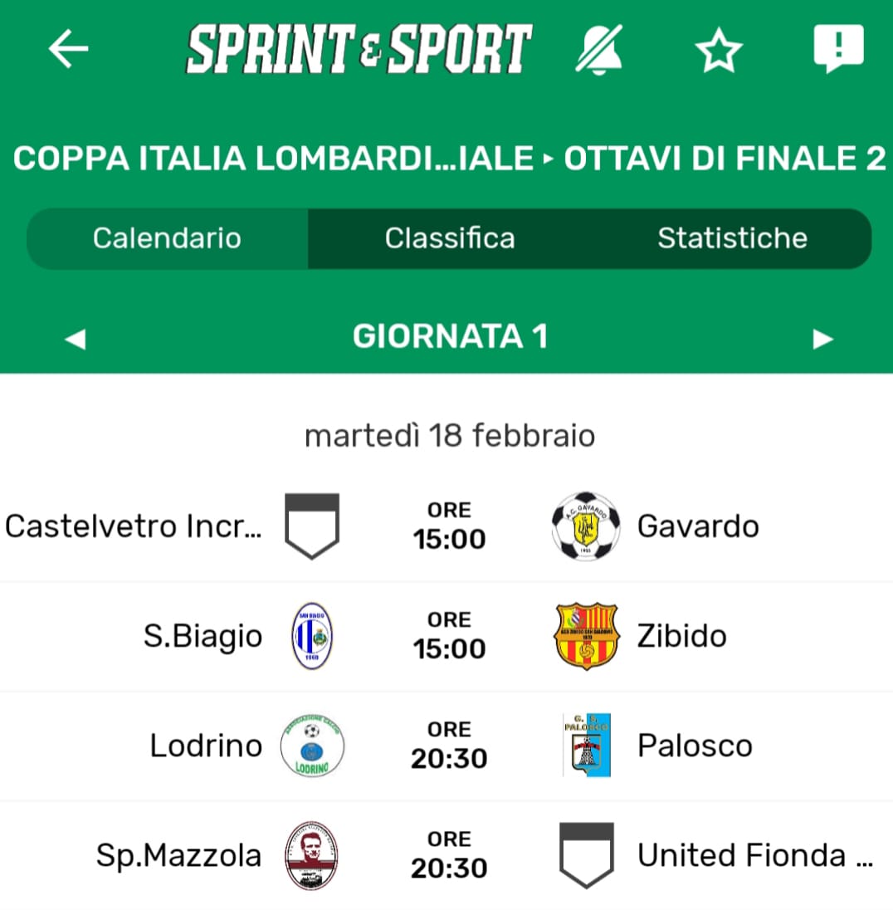The image size is (893, 910).
Task: Tap the Zibido team badge
Action: pos(586,636)
